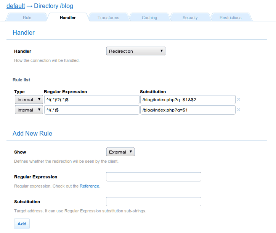
Task: Edit the second rule's substitution /blog/index.php?q=$1 field
Action: [188, 110]
